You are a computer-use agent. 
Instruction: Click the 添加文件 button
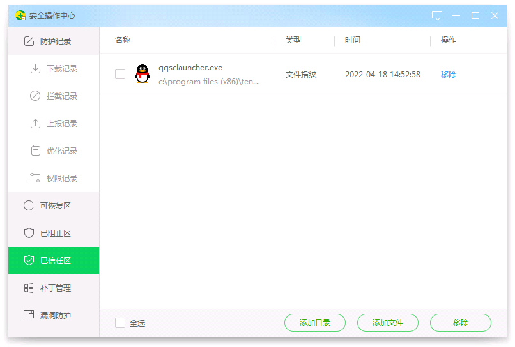[388, 323]
